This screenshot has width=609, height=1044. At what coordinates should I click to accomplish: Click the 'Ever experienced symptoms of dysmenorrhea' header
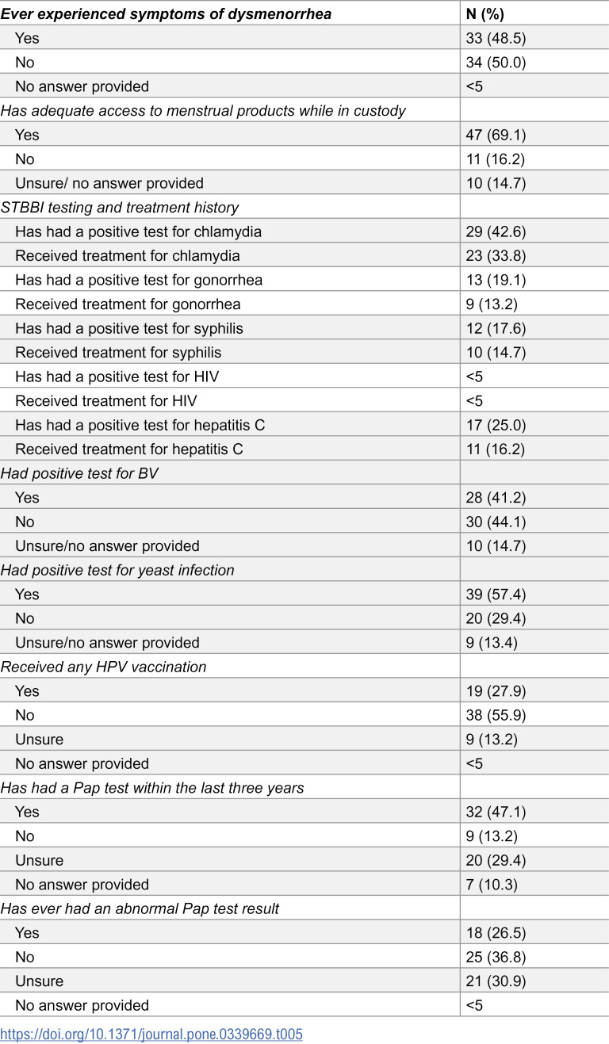tap(166, 14)
